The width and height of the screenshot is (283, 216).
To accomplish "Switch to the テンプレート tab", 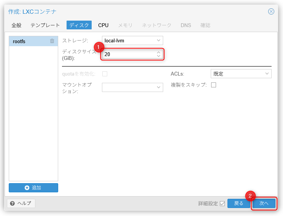I will (45, 25).
